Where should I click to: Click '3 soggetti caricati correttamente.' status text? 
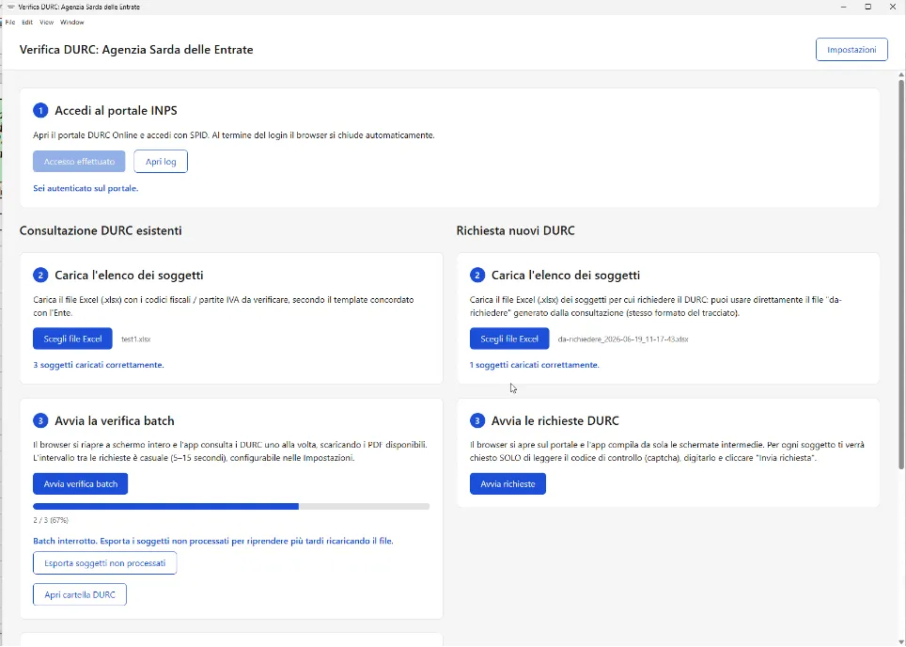(x=99, y=365)
